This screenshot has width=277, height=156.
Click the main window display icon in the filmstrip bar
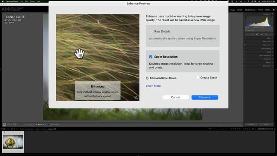tap(3, 129)
